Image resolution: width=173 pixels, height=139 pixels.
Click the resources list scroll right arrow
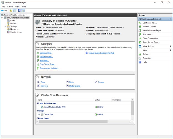coord(130,122)
